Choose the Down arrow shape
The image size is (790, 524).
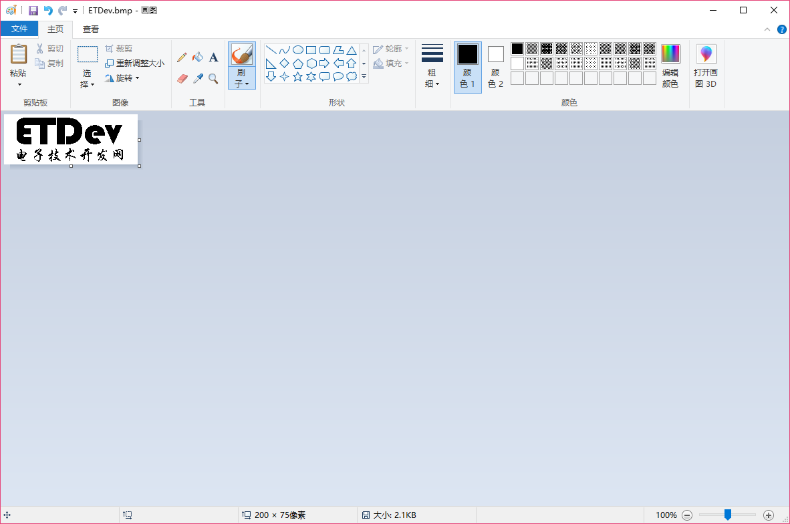271,77
